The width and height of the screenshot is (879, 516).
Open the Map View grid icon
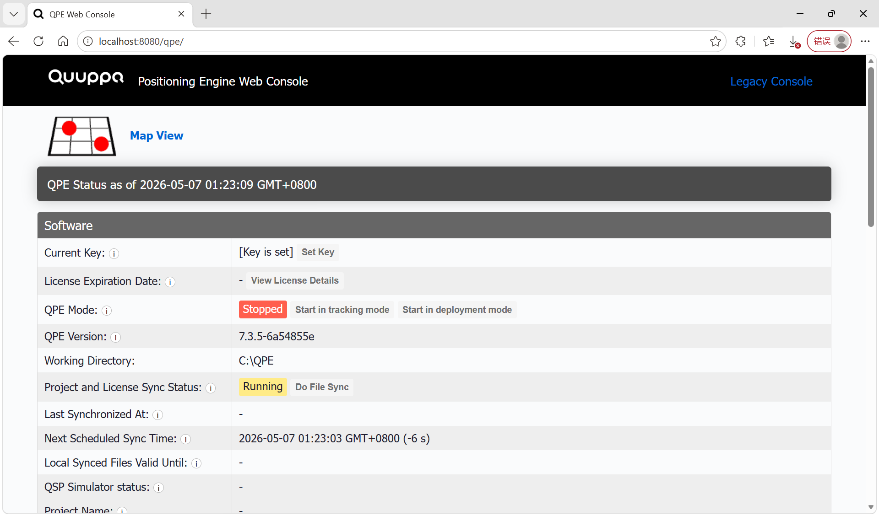click(82, 136)
